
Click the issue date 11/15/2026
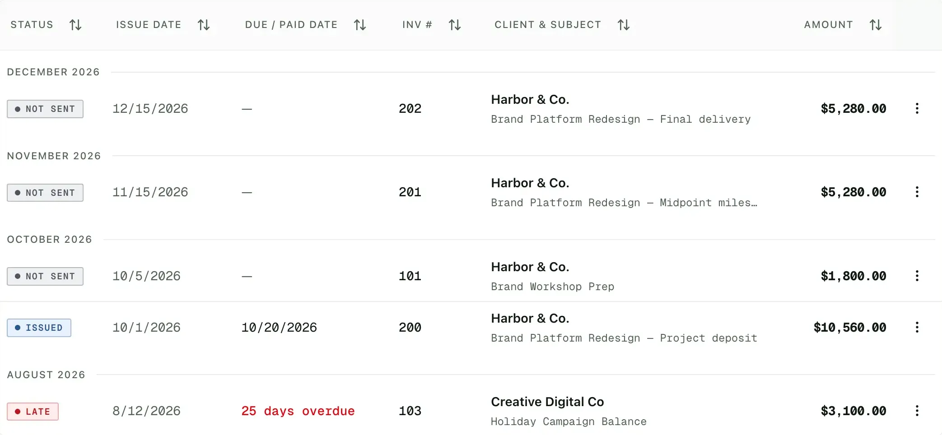[x=150, y=192]
